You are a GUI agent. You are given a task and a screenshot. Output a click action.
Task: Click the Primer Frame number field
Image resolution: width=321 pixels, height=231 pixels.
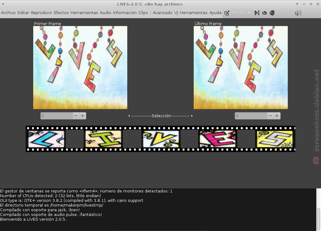[57, 116]
